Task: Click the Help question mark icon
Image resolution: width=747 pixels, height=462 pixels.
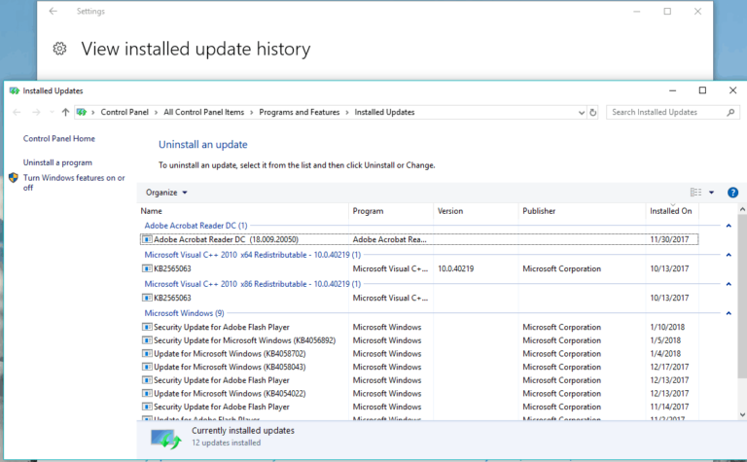Action: click(x=732, y=193)
